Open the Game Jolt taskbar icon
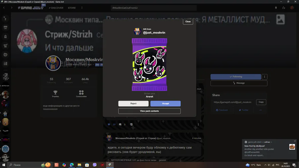The width and height of the screenshot is (299, 168). point(110,165)
